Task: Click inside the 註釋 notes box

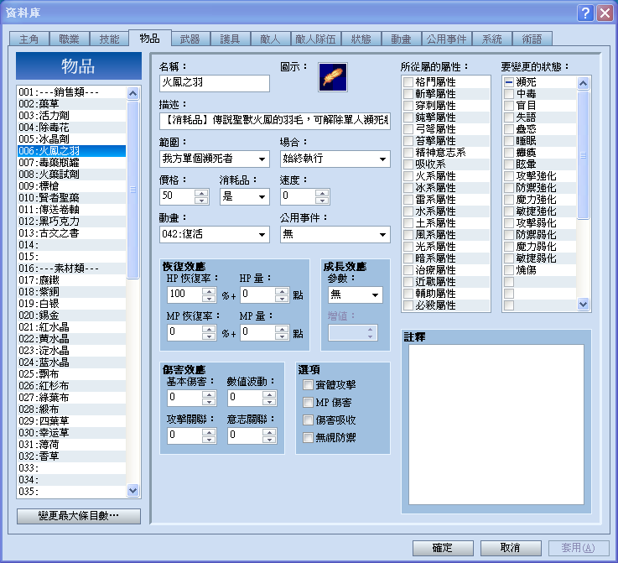Action: point(496,425)
